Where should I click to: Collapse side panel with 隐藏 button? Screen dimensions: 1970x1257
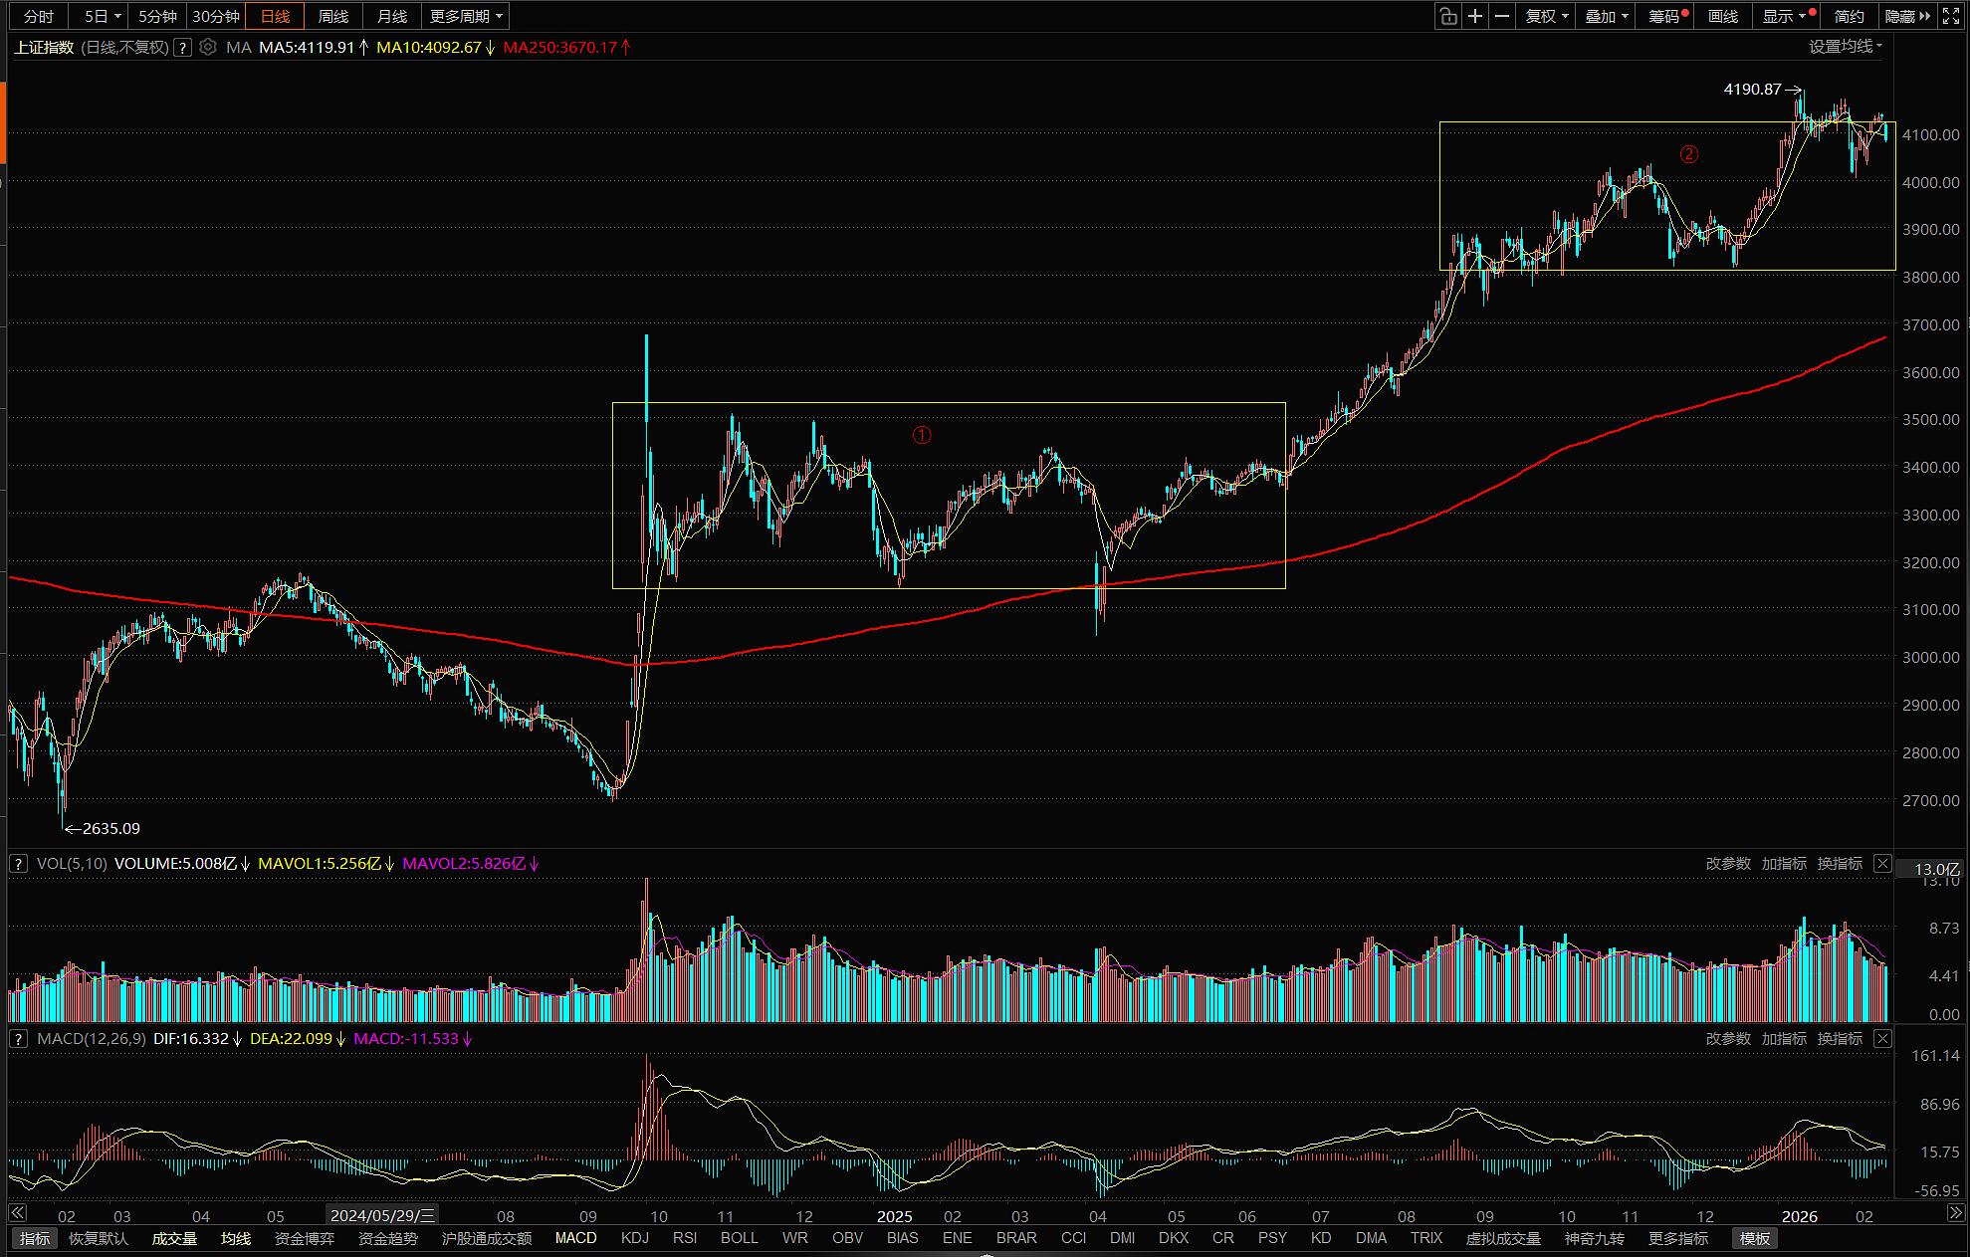point(1905,16)
